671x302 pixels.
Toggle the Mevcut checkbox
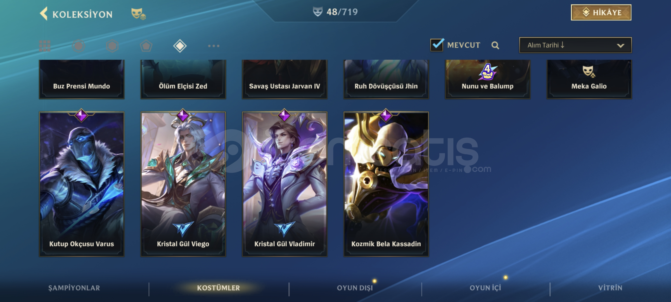click(x=437, y=45)
